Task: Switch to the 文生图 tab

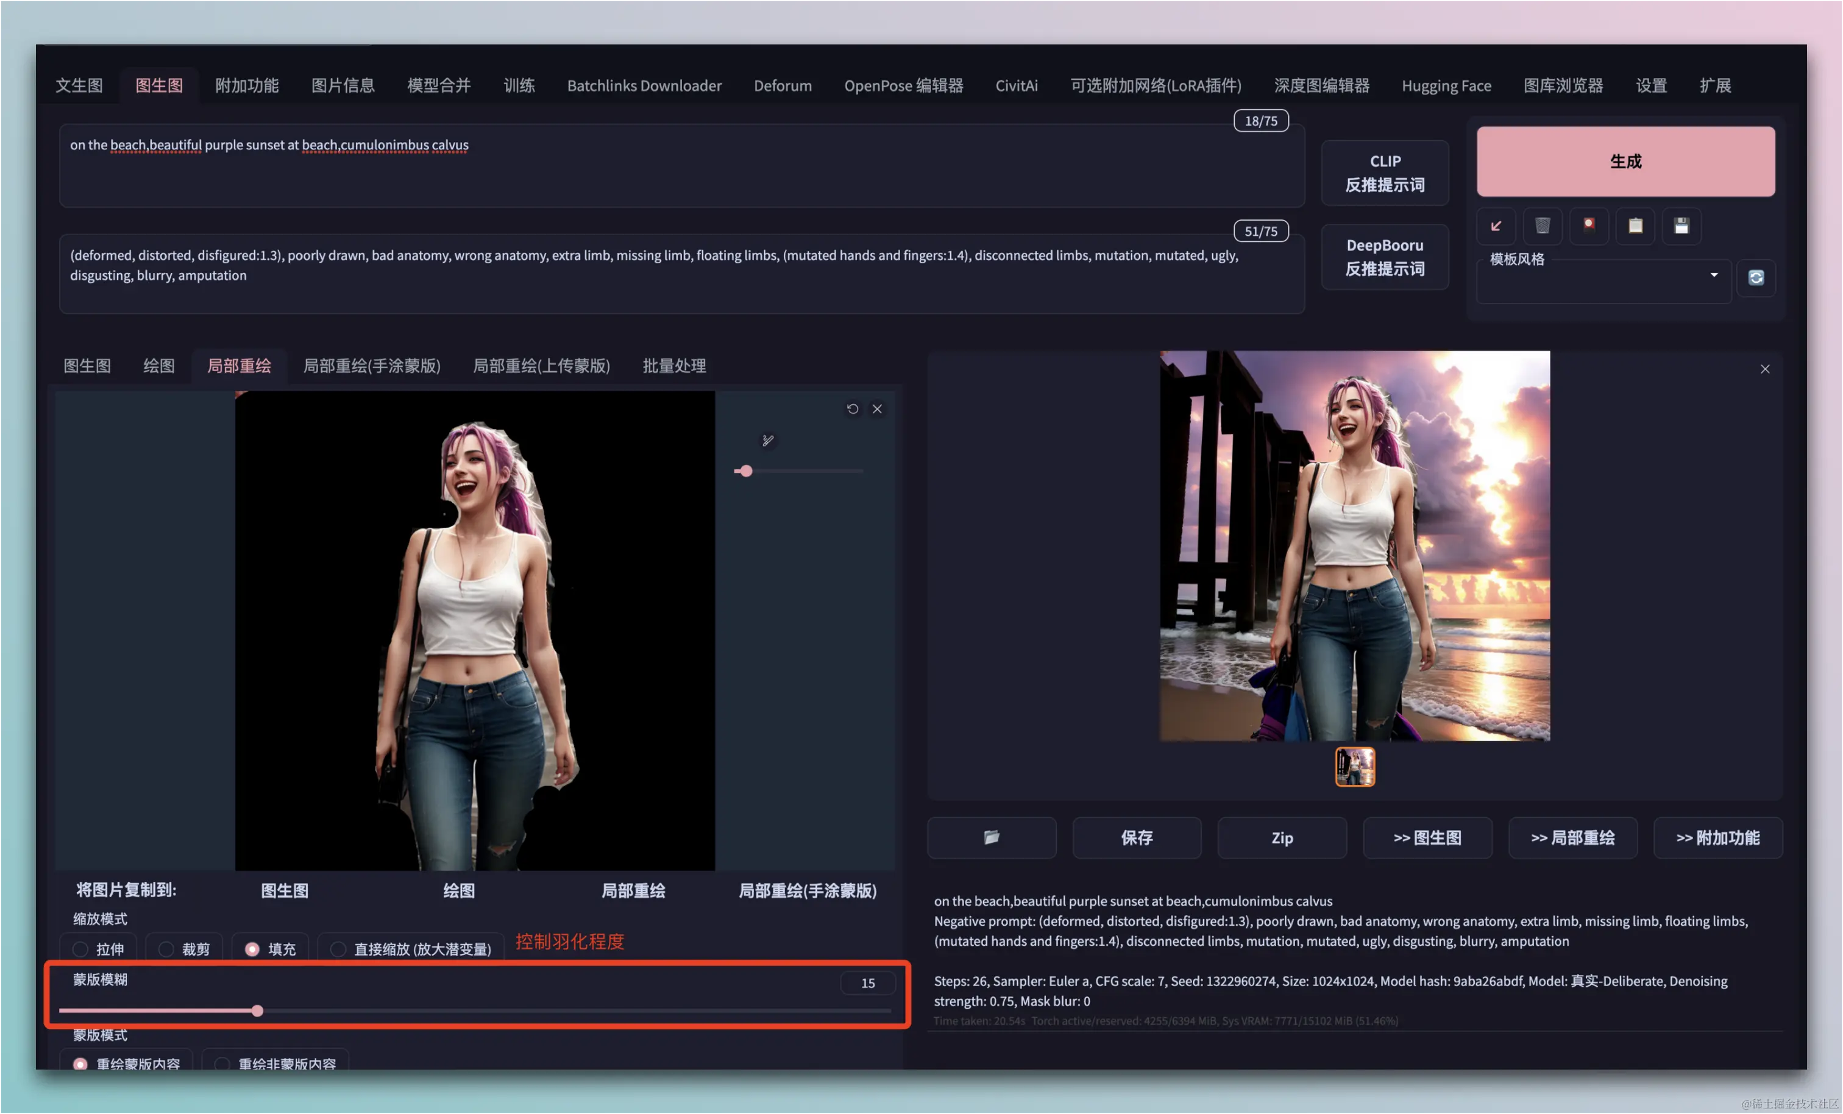Action: (79, 85)
